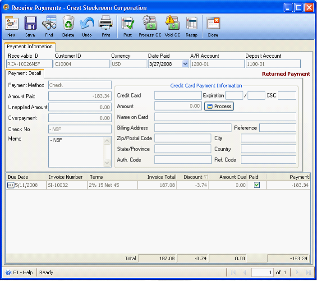317x281 pixels.
Task: Click the Expiration year field
Action: click(x=256, y=95)
